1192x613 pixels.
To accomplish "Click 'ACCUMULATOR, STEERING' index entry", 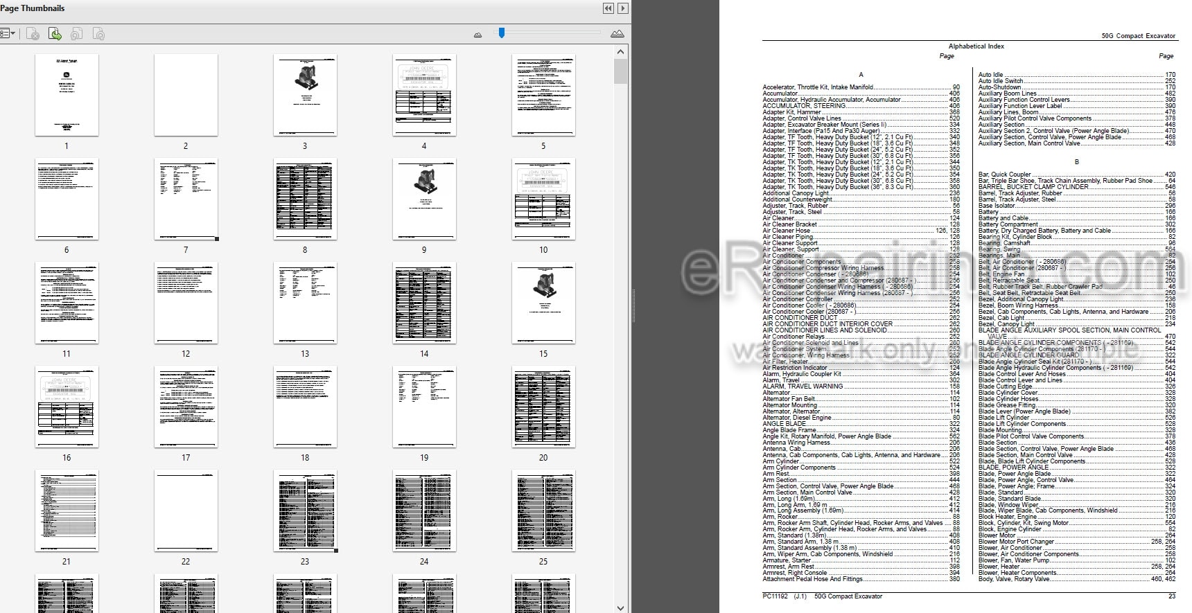I will (804, 106).
